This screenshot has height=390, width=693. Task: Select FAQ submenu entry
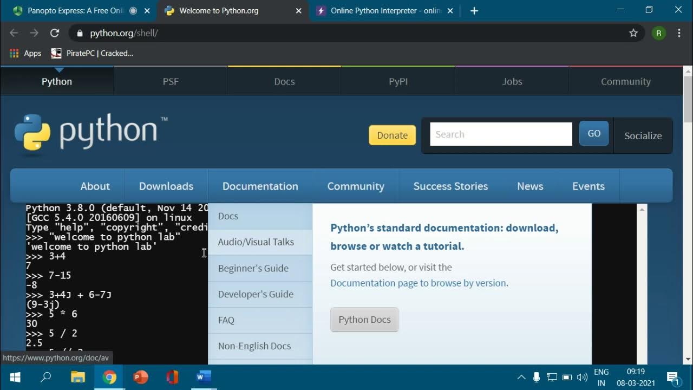[260, 320]
